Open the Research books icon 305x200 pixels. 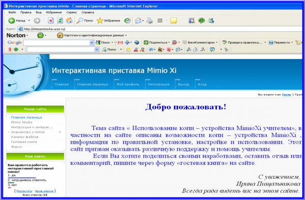(x=191, y=20)
